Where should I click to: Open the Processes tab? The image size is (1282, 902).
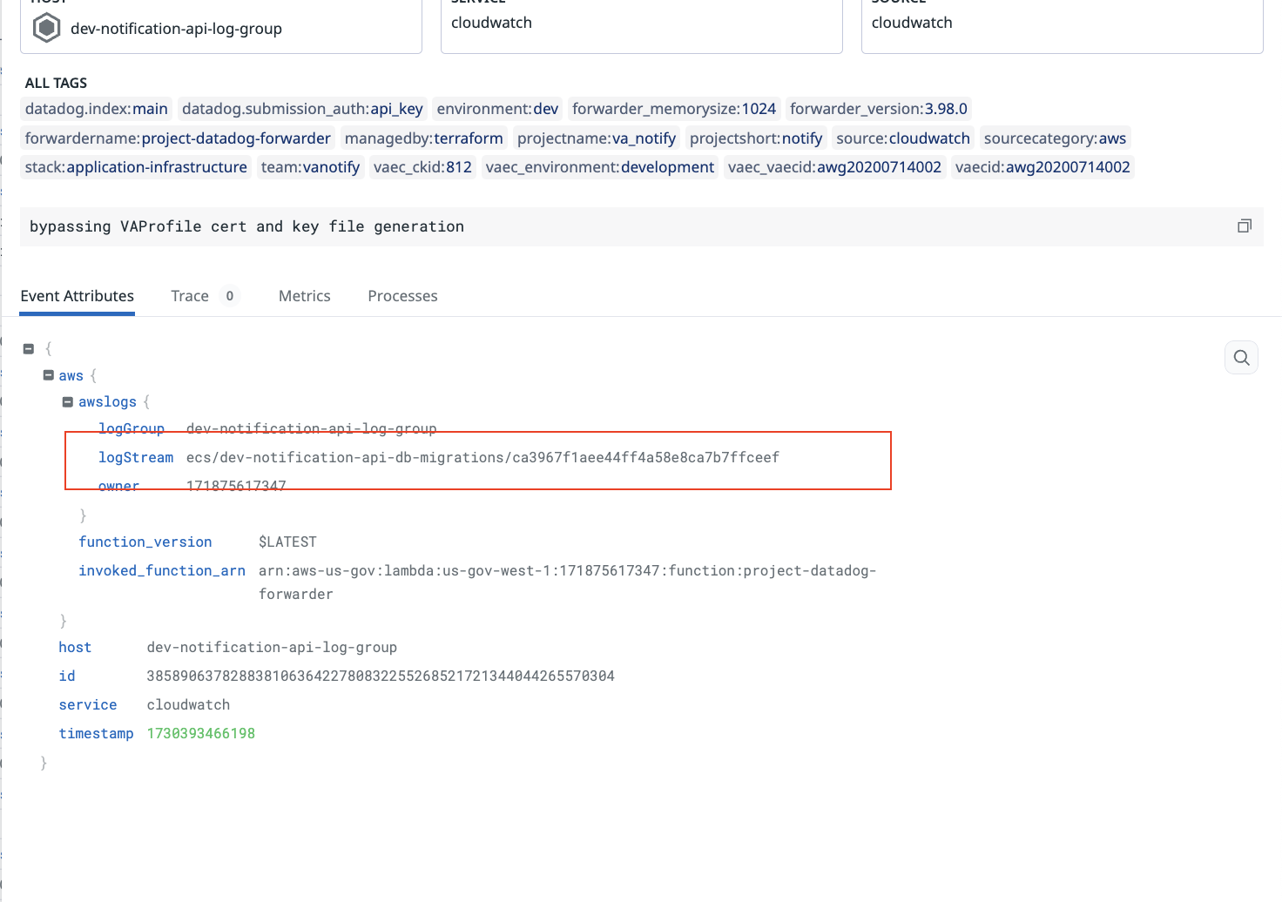pyautogui.click(x=402, y=296)
